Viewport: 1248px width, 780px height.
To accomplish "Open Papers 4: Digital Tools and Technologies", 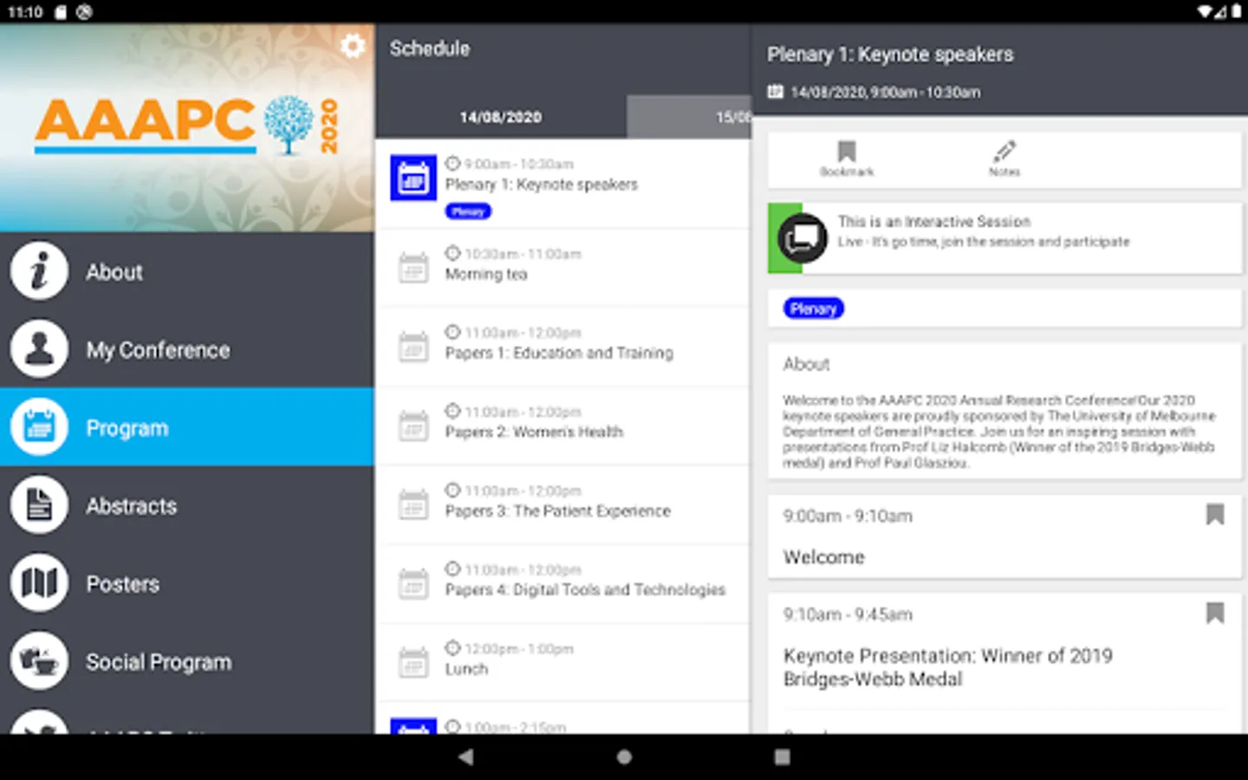I will tap(563, 583).
